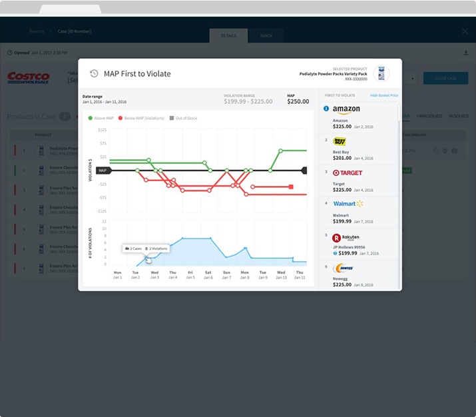The width and height of the screenshot is (476, 417).
Task: Switch to the Inbox tab
Action: [x=266, y=35]
